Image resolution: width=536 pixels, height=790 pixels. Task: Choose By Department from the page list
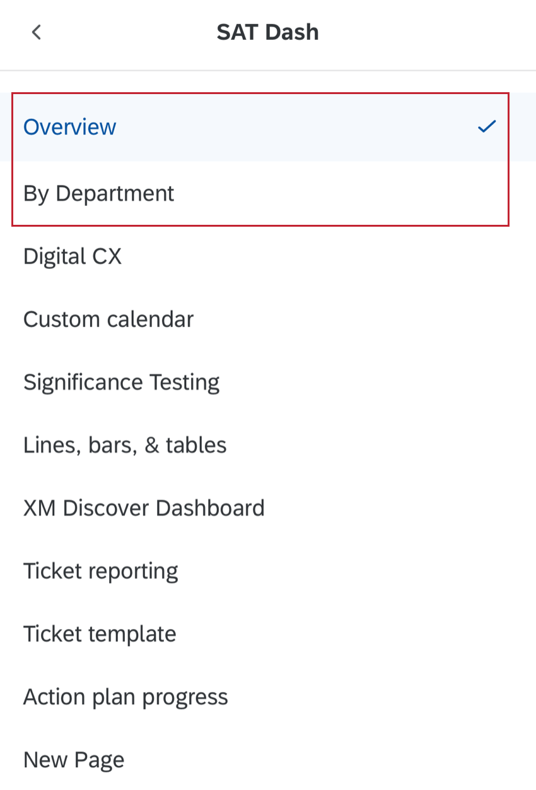pos(98,193)
